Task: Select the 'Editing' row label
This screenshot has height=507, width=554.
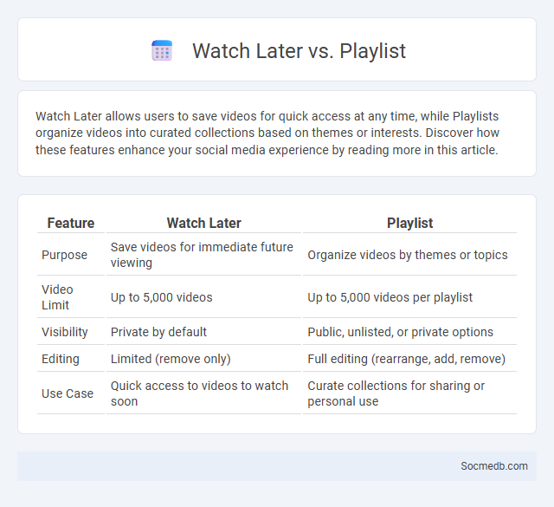Action: [61, 359]
